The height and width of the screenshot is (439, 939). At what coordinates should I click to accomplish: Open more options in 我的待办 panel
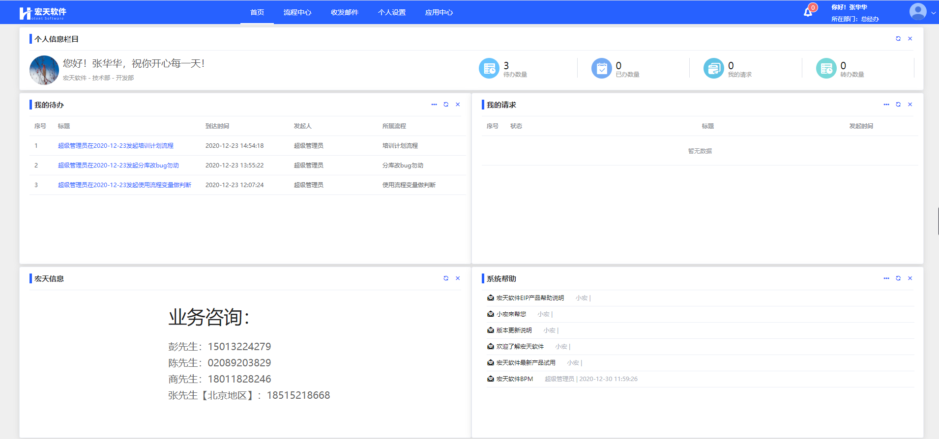click(434, 105)
